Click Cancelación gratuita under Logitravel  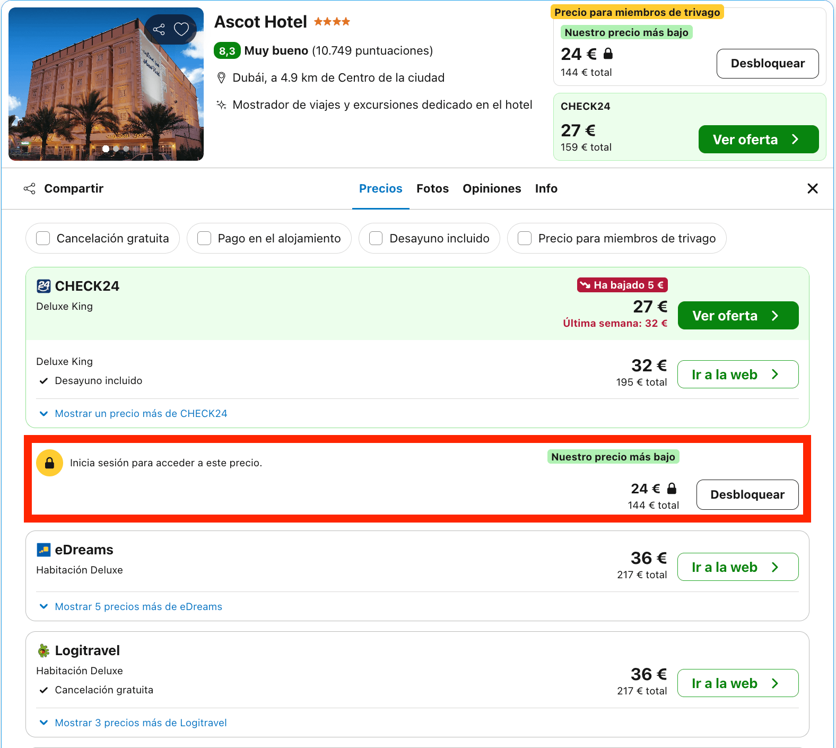click(x=104, y=690)
